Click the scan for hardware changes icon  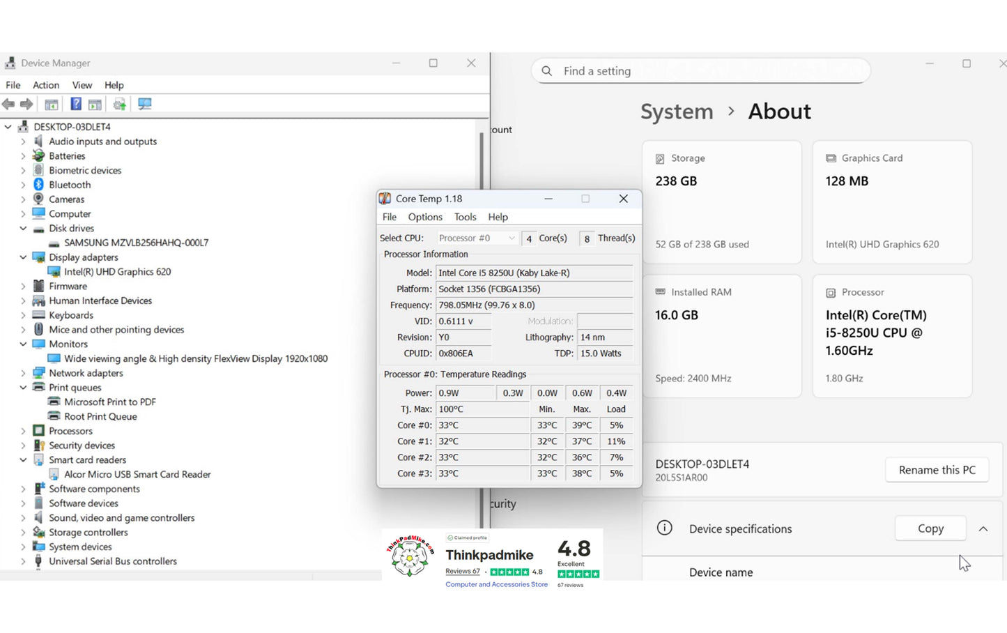[145, 104]
